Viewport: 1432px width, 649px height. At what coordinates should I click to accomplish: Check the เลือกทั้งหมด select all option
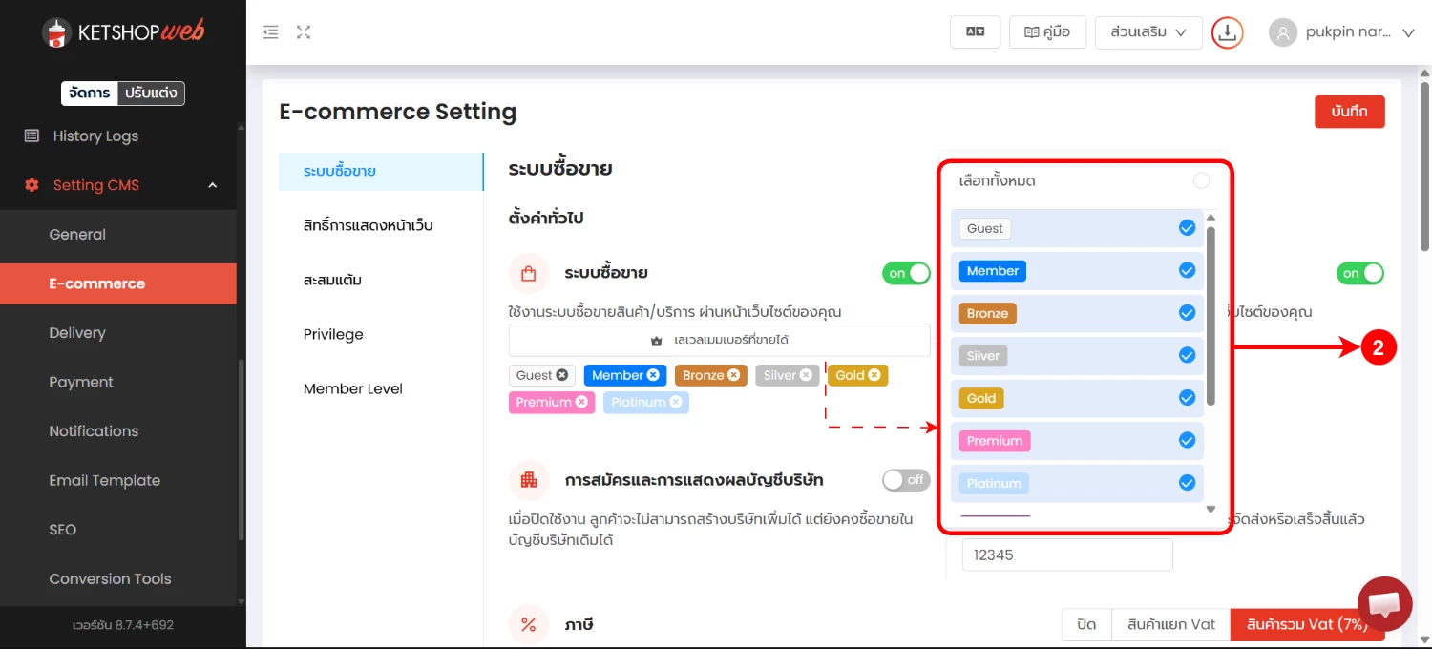1201,181
